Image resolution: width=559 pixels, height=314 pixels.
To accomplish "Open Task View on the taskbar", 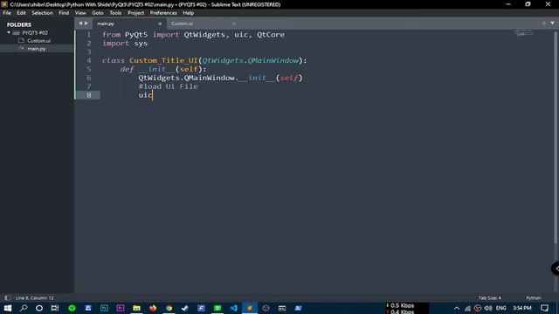I will [55, 308].
